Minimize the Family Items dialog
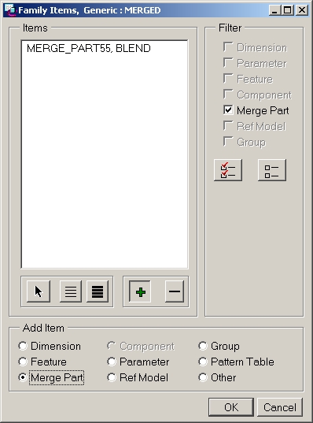This screenshot has height=423, width=313. pyautogui.click(x=274, y=10)
